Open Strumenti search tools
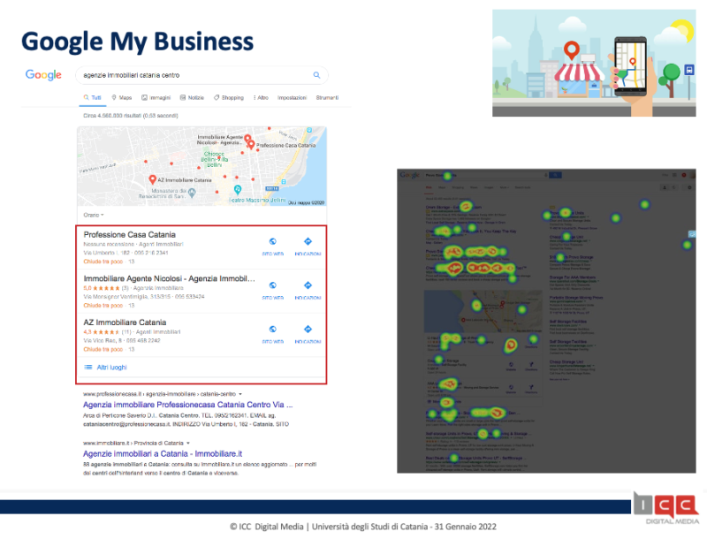Screen dimensions: 707x539 327,98
